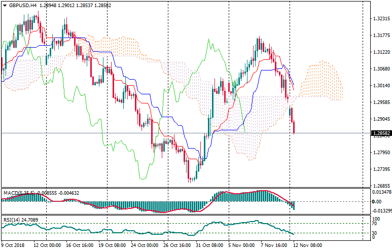Click the RSI 30 level label
This screenshot has height=251, width=392.
374,233
